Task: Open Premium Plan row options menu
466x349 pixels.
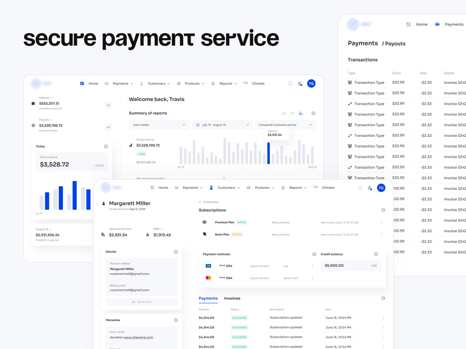Action: pos(381,222)
